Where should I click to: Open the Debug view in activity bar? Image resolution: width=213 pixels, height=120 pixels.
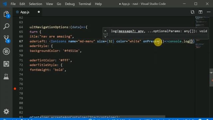(6, 51)
